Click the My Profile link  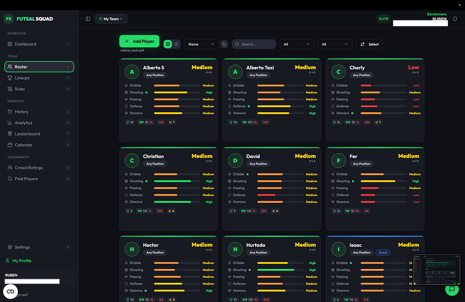[19, 261]
